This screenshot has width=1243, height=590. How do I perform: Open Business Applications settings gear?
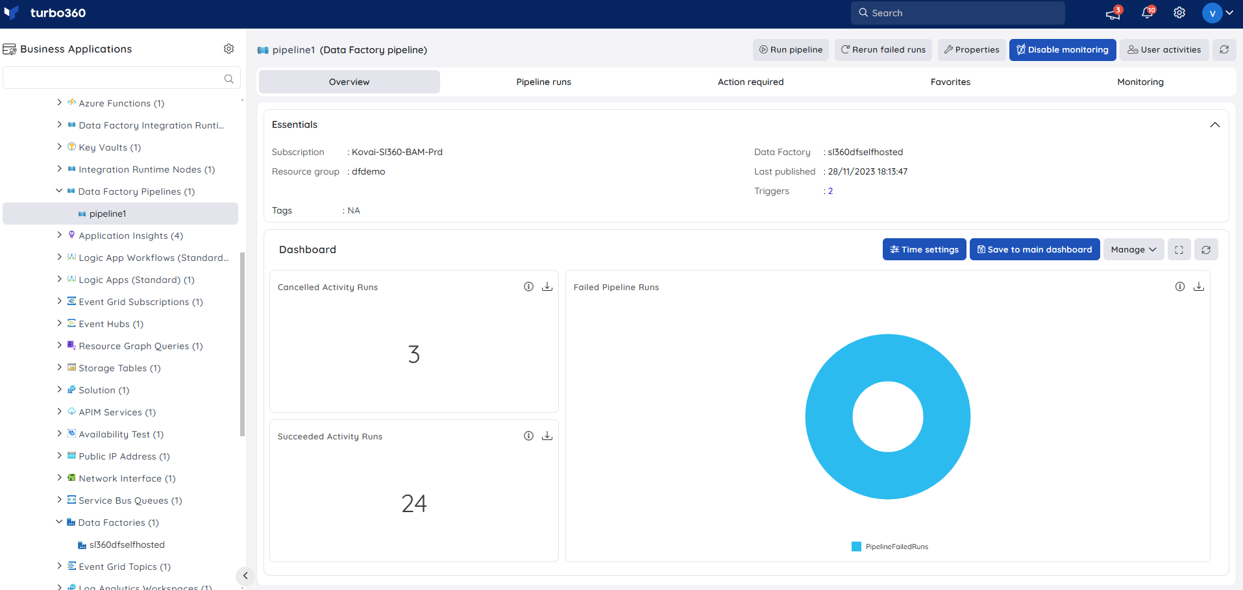[228, 49]
